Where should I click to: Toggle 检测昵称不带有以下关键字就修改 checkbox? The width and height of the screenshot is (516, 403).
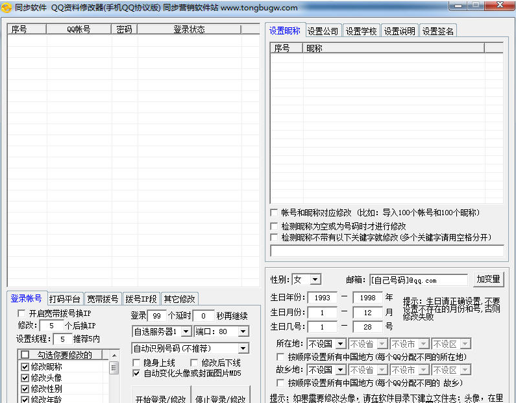coord(274,237)
